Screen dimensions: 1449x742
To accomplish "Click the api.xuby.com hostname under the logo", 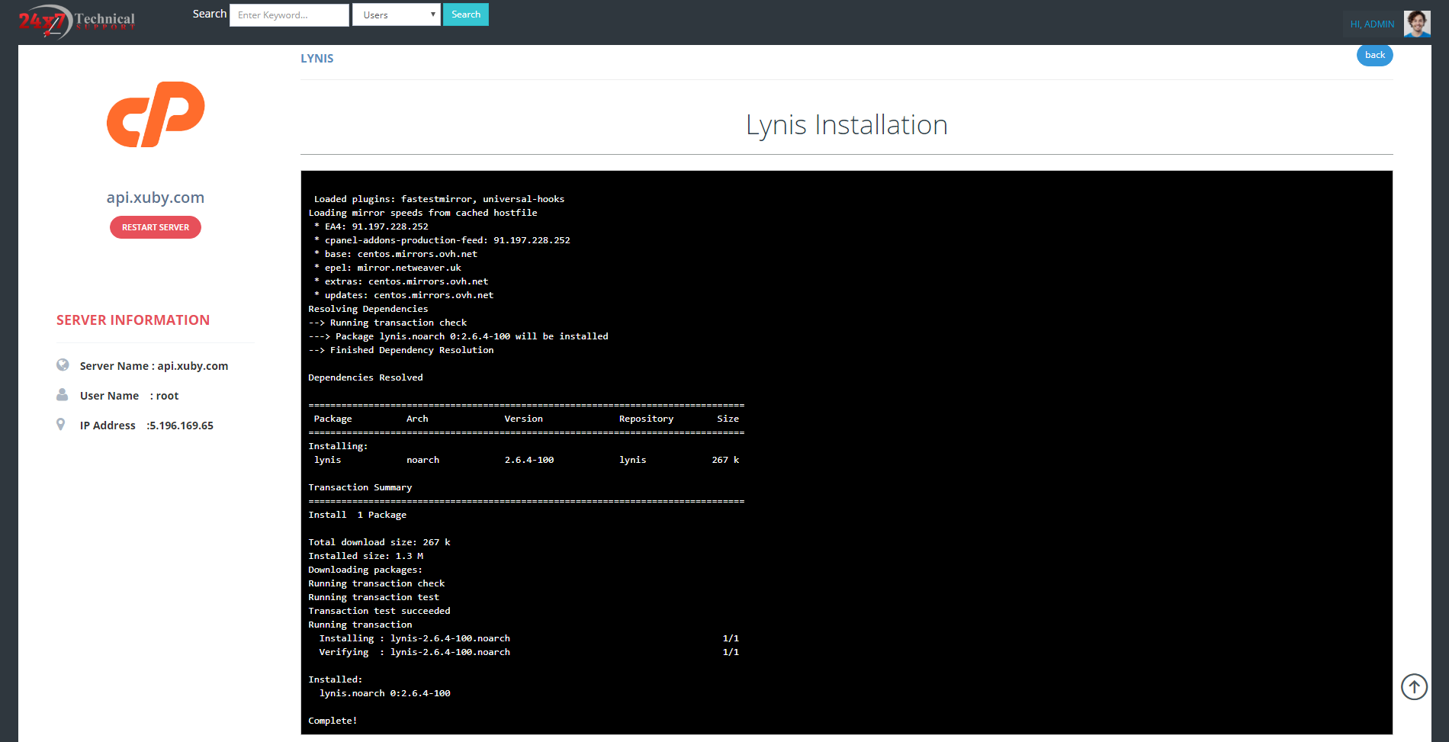I will pyautogui.click(x=156, y=198).
